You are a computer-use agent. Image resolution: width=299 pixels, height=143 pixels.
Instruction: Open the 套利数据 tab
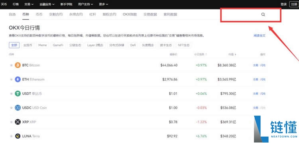(170, 14)
